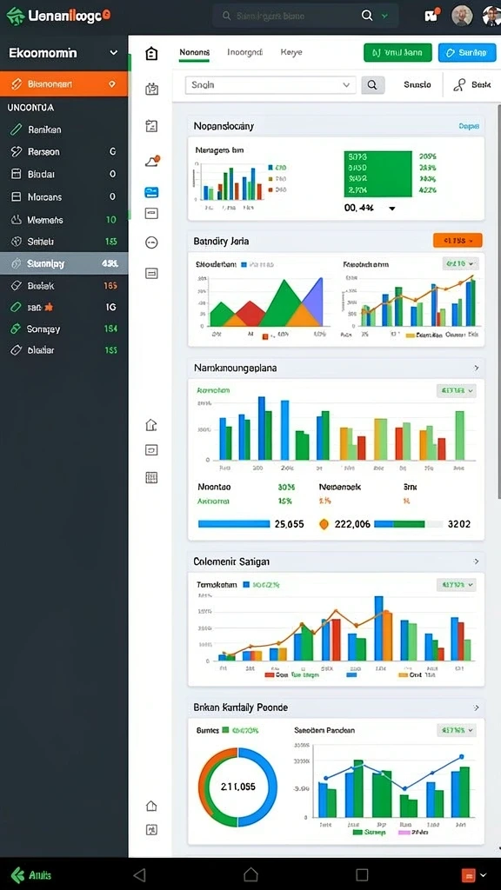
Task: Select Stannjay item in sidebar
Action: pyautogui.click(x=64, y=263)
